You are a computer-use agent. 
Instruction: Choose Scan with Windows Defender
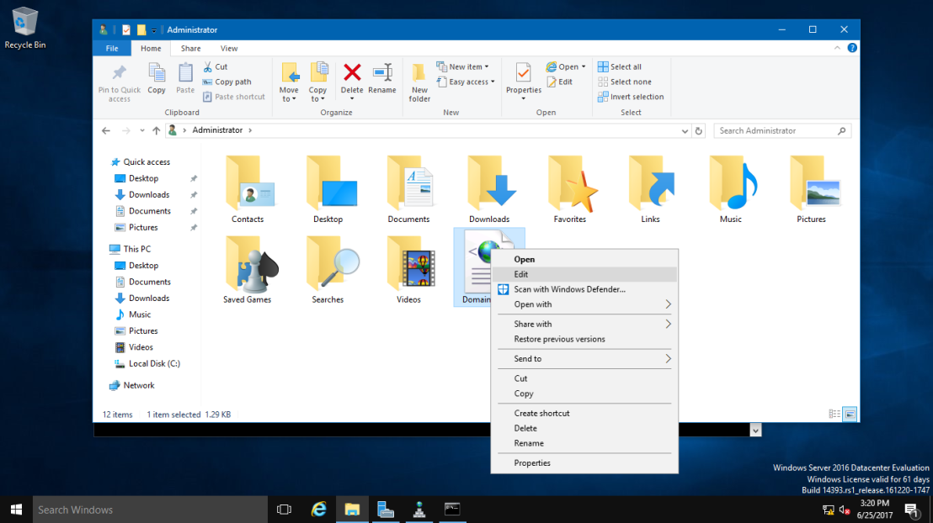coord(585,289)
